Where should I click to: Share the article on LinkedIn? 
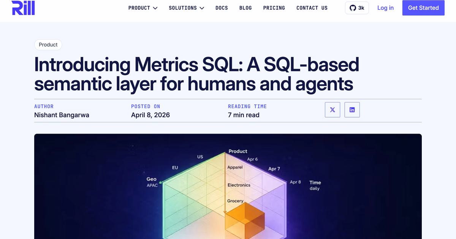click(x=352, y=110)
